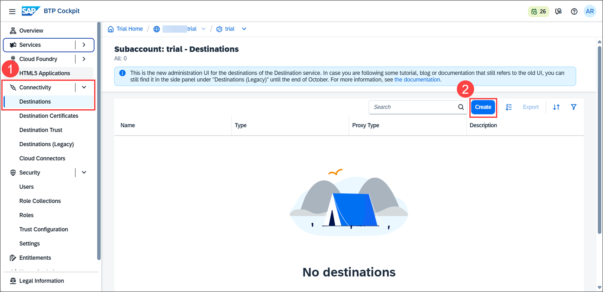
Task: Click the main page vertical scrollbar
Action: (600, 140)
